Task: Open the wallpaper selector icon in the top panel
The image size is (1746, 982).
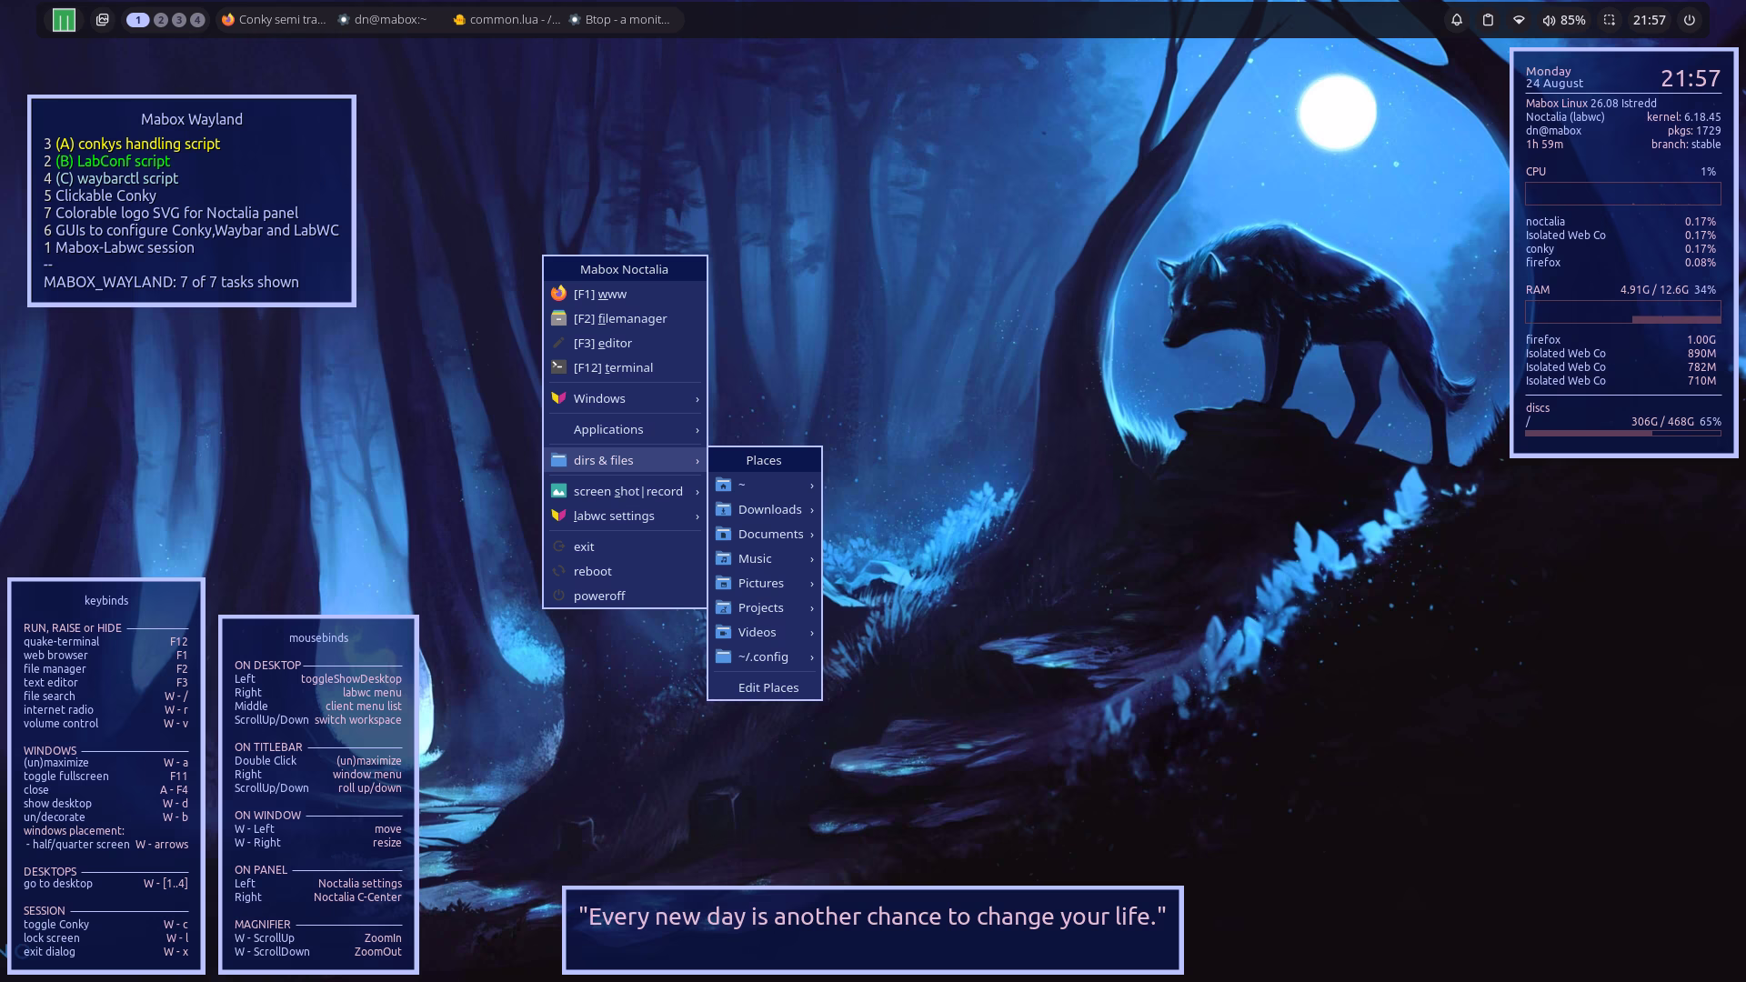Action: pyautogui.click(x=103, y=20)
